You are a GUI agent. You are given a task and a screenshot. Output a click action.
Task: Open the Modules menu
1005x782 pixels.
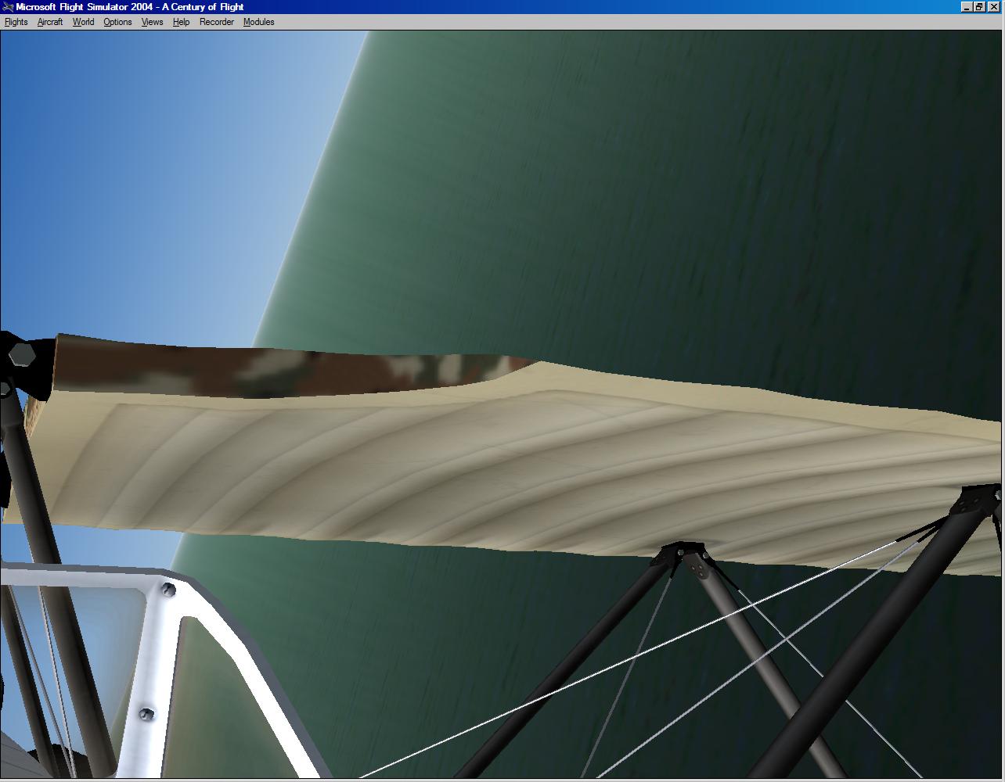pyautogui.click(x=258, y=22)
